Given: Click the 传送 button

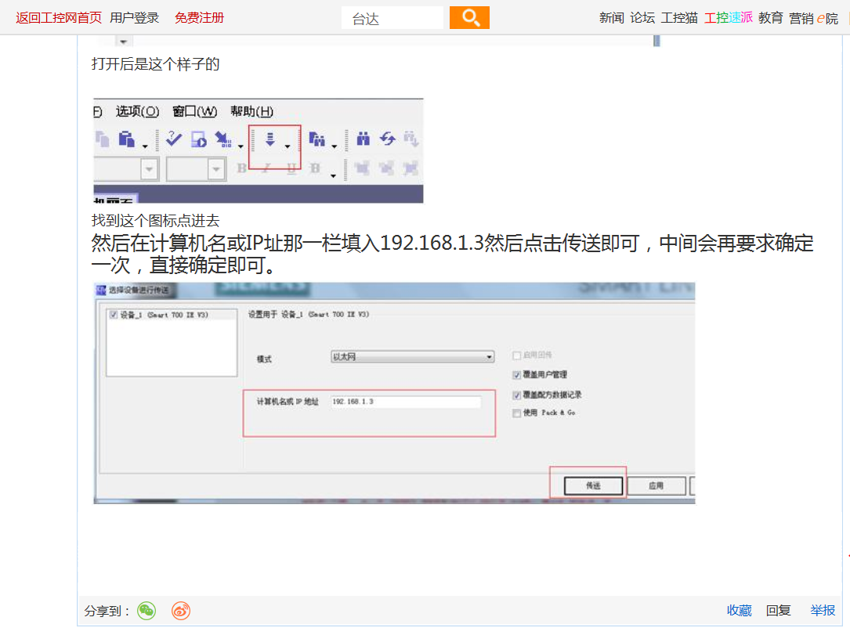Looking at the screenshot, I should [593, 486].
